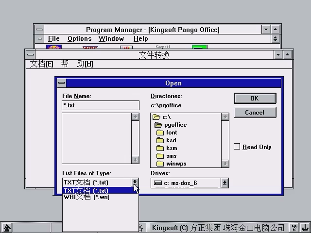The image size is (311, 233).
Task: Open the 帮助[H] menu
Action: coord(77,64)
